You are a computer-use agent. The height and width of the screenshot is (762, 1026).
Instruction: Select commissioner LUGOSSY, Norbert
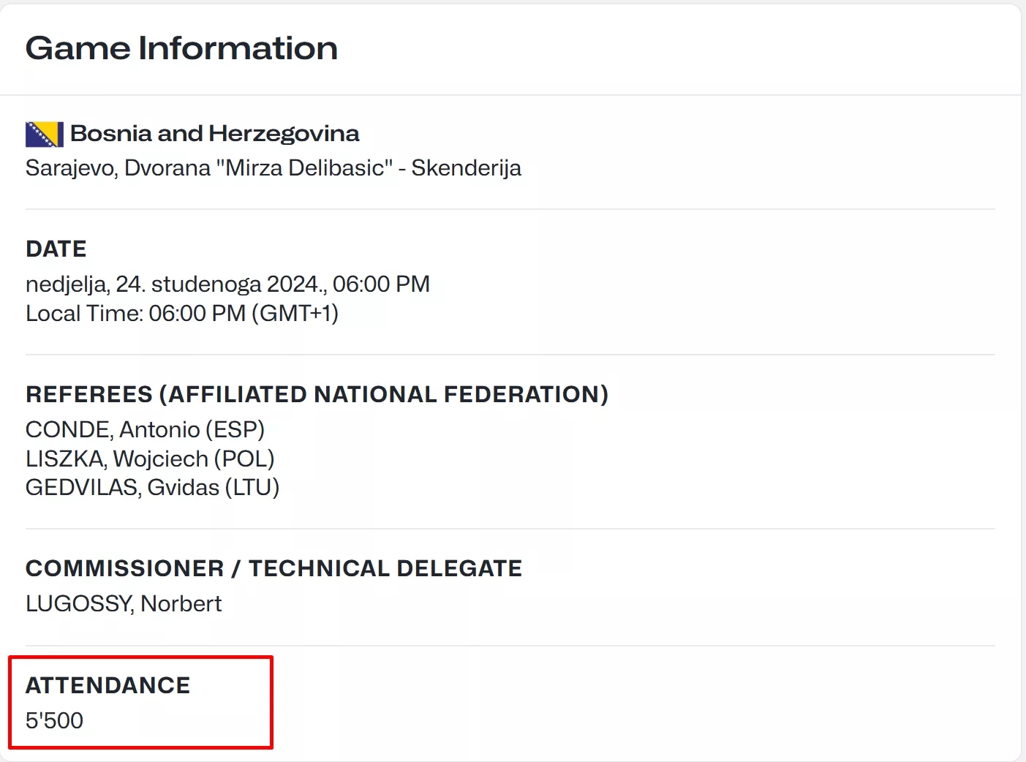click(124, 603)
